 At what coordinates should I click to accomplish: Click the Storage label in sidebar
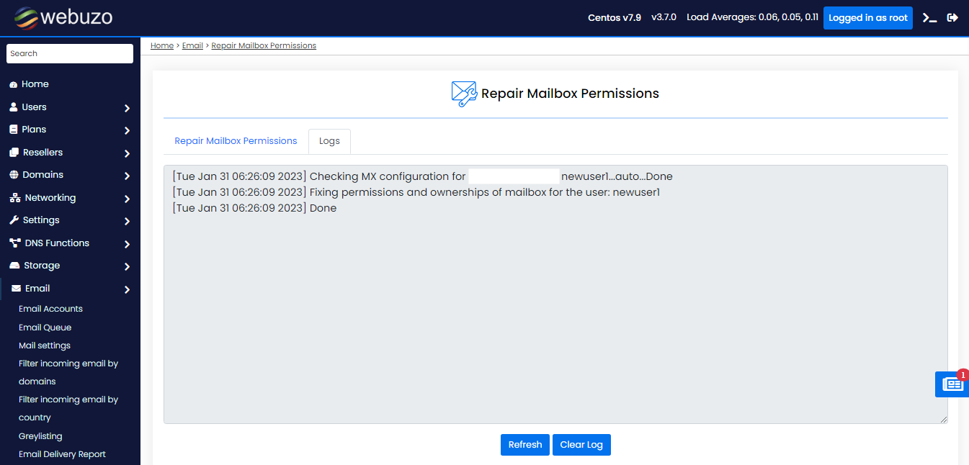[x=42, y=266]
